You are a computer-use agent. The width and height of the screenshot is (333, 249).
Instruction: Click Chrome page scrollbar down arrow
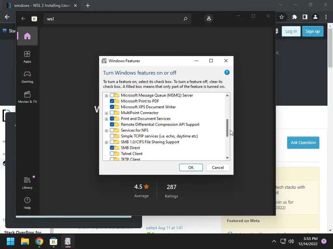pyautogui.click(x=330, y=231)
